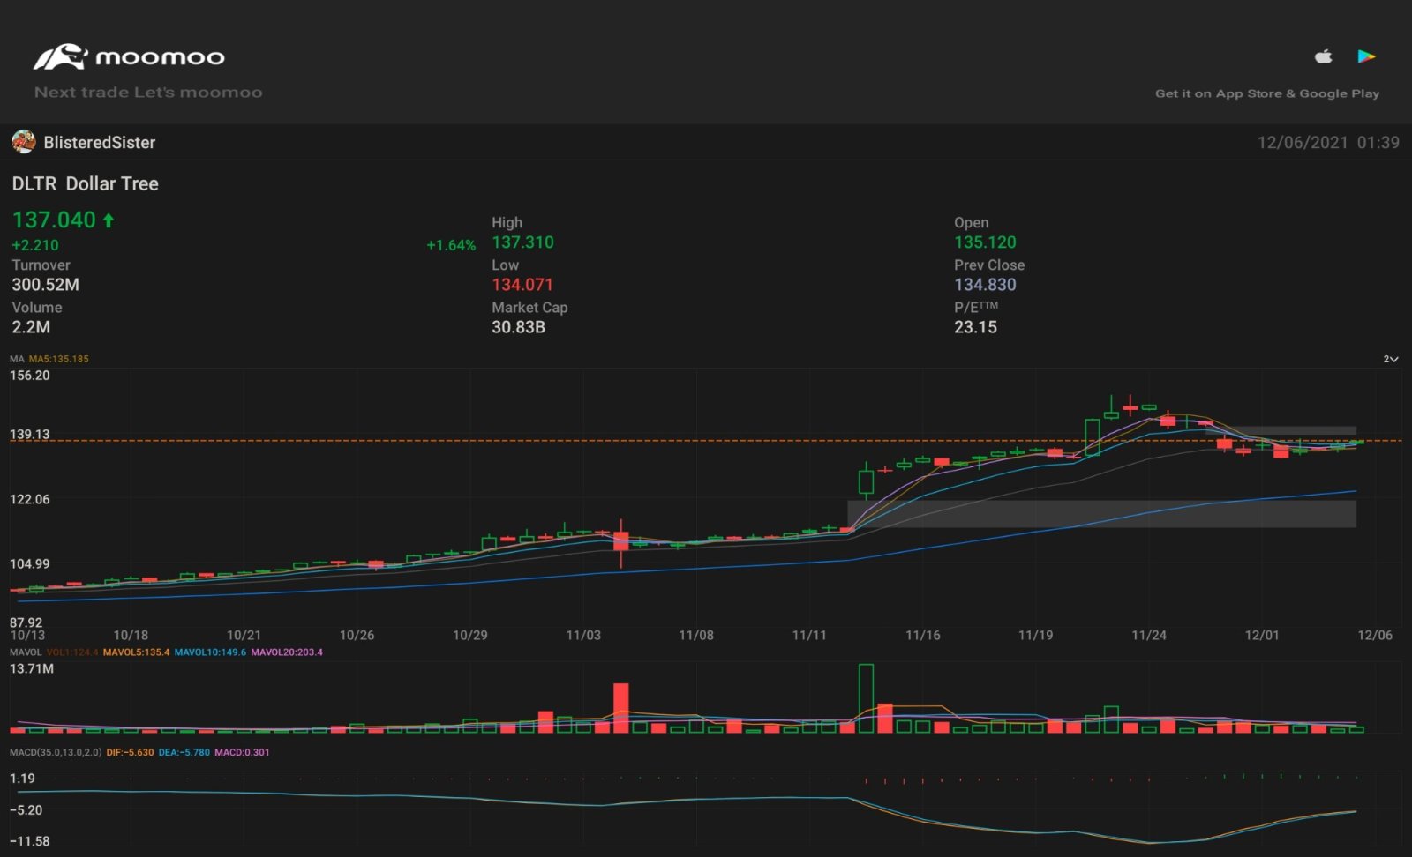Click the MAVOL5:135.4 indicator label
This screenshot has height=857, width=1412.
pos(136,652)
